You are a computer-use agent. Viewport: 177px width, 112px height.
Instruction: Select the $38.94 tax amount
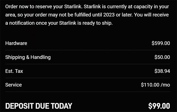[x=162, y=71]
